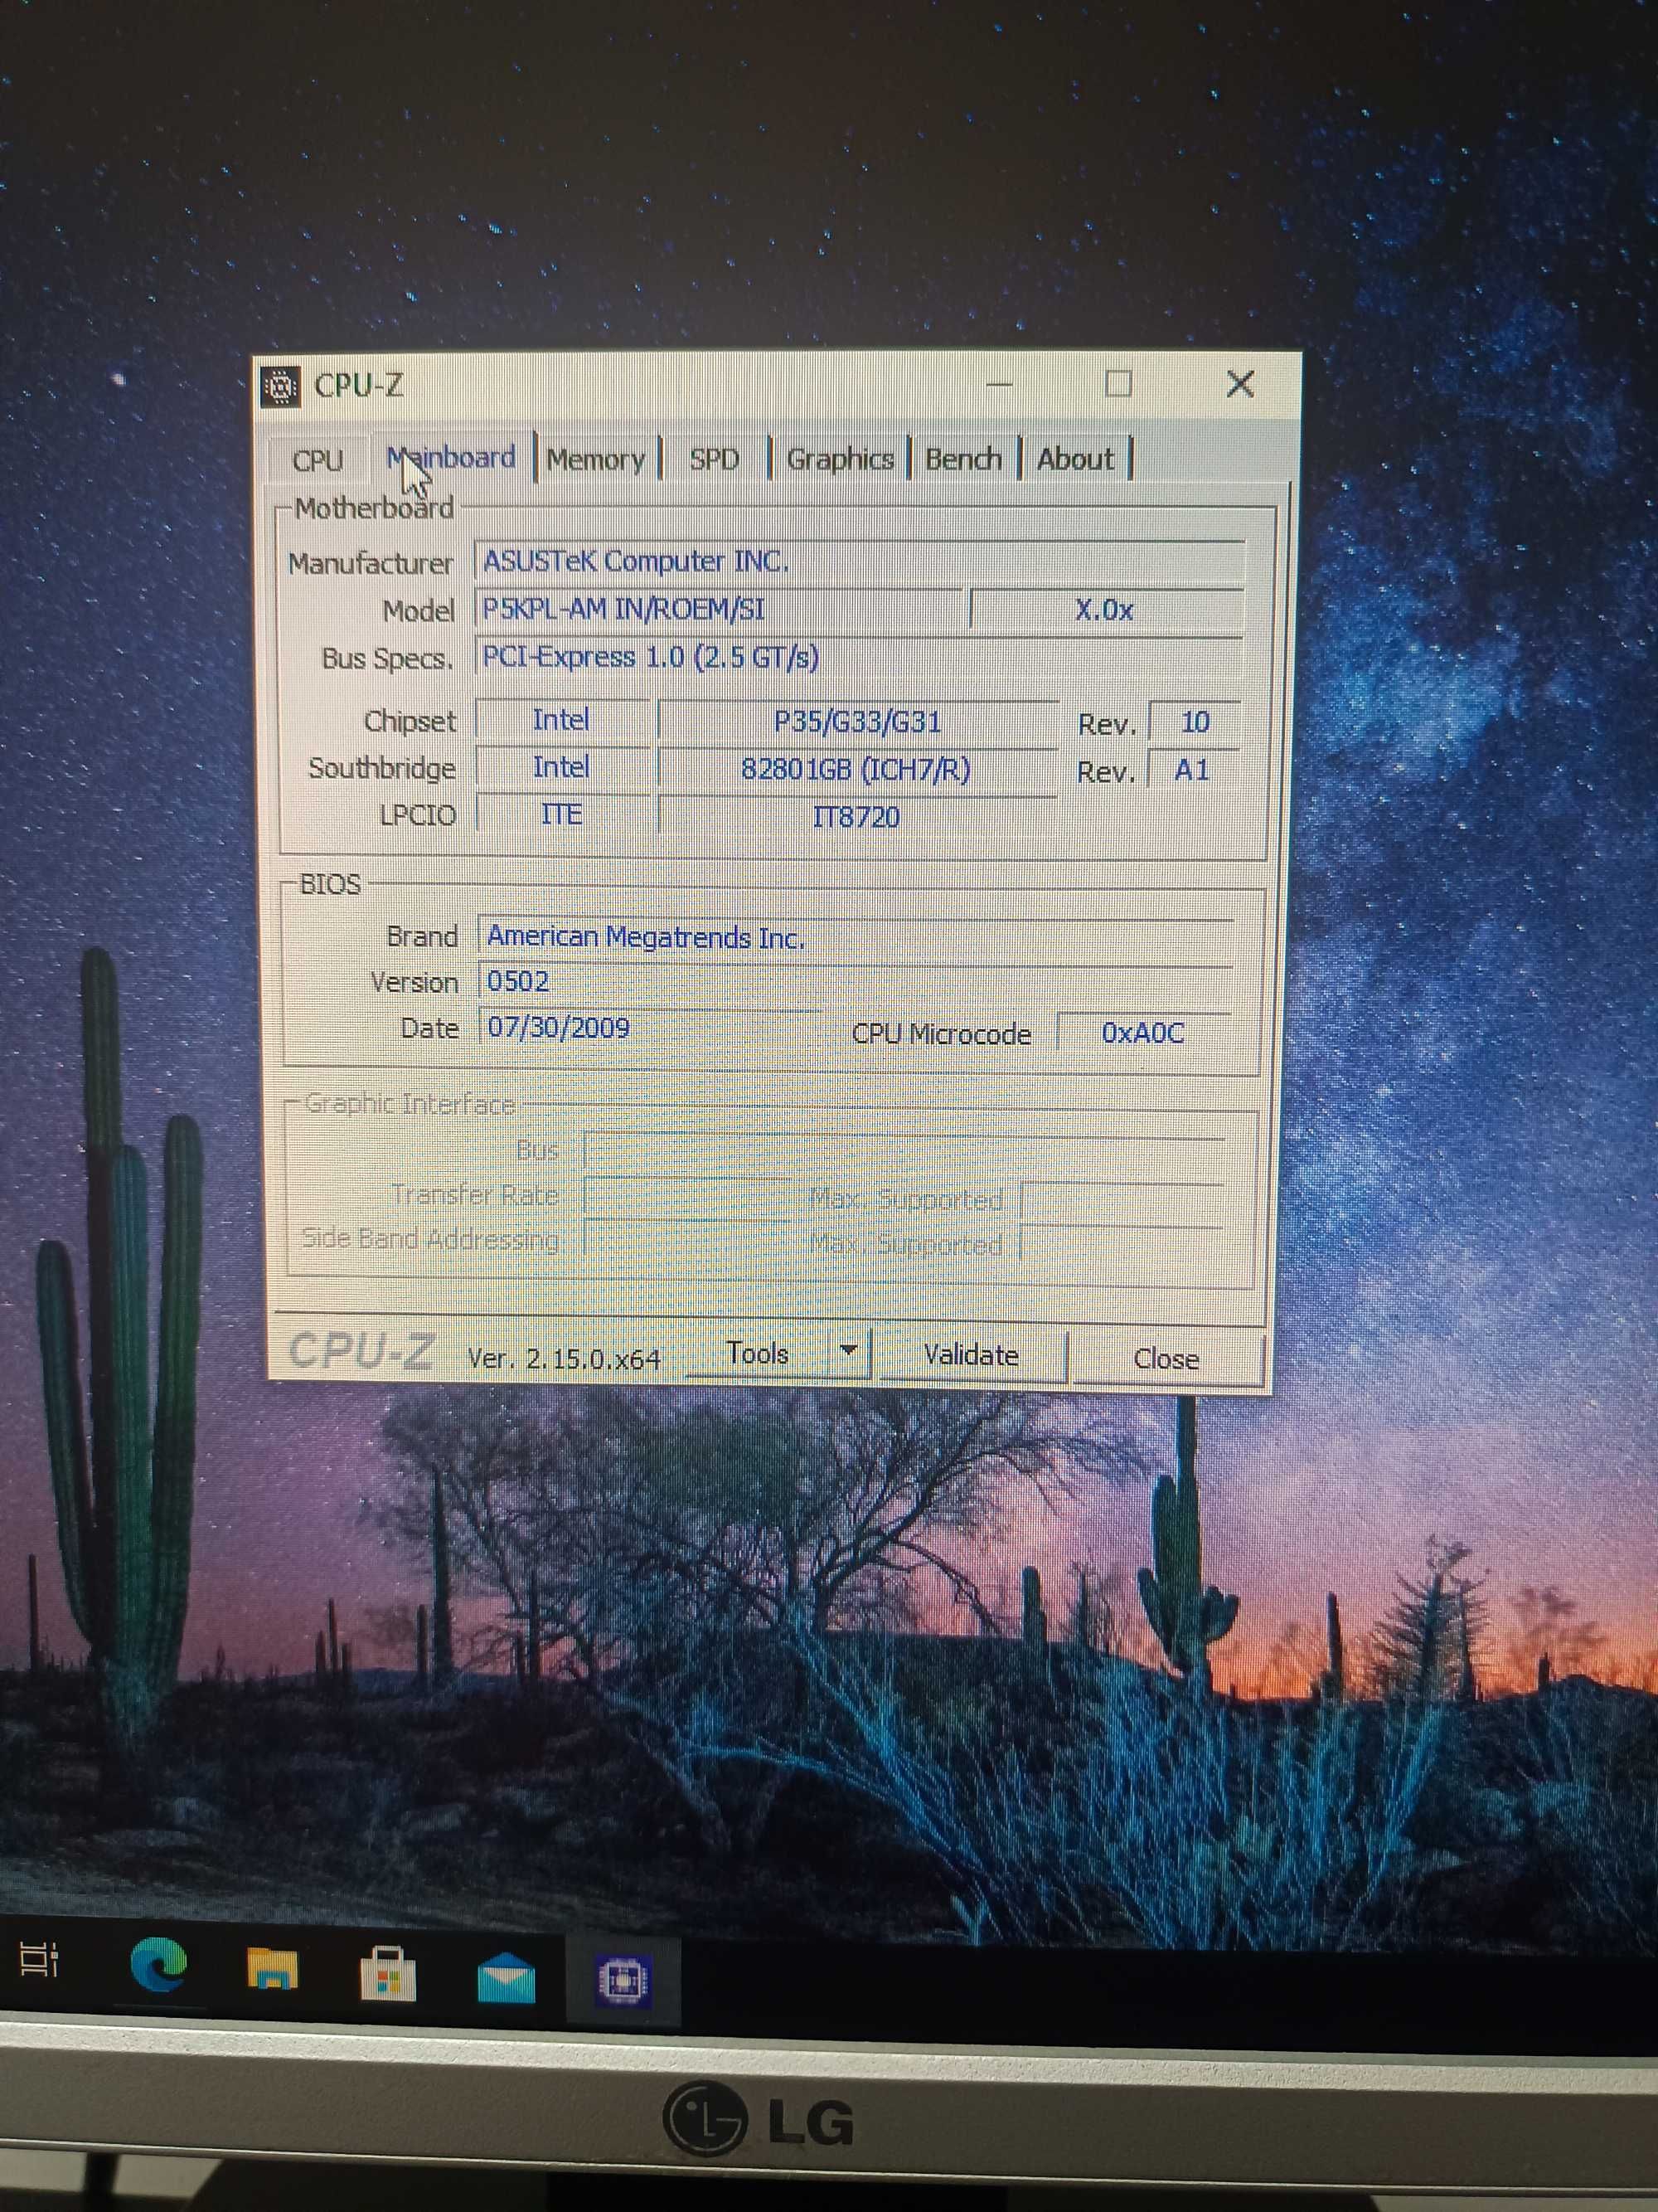Click chipset model P35/G33/G31

(857, 721)
